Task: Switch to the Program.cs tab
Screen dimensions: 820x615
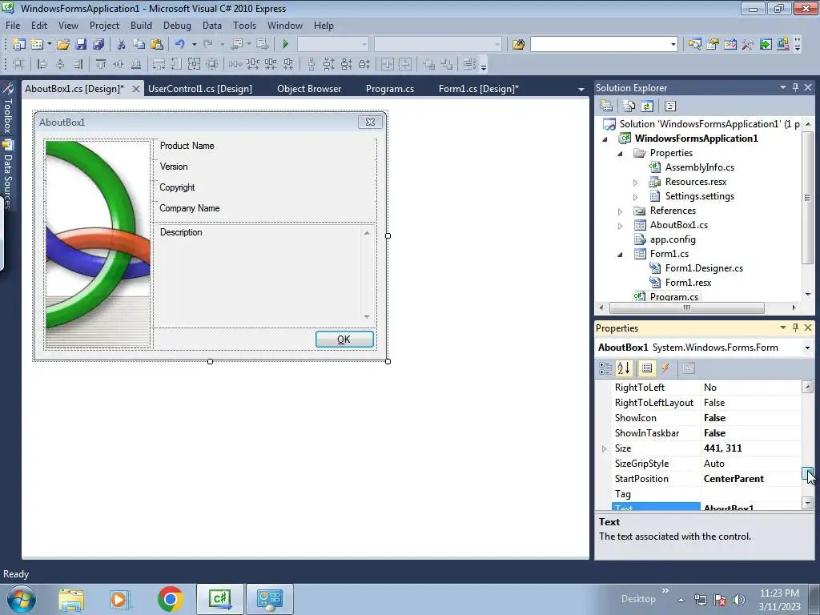Action: 390,89
